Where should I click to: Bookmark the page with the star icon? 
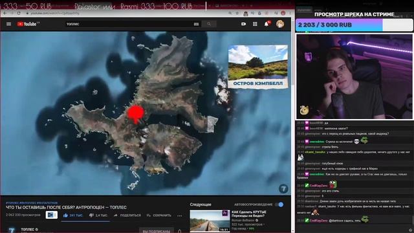pyautogui.click(x=237, y=13)
